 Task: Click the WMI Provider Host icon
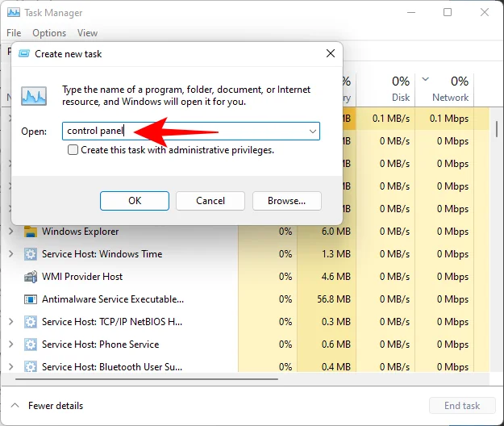[31, 277]
